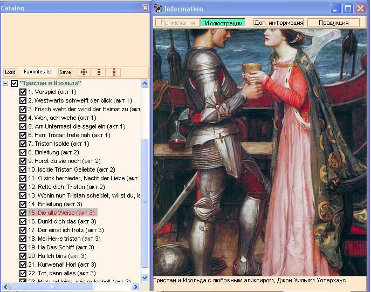Toggle checkbox for 3. Frisch weht der wind

tap(23, 109)
